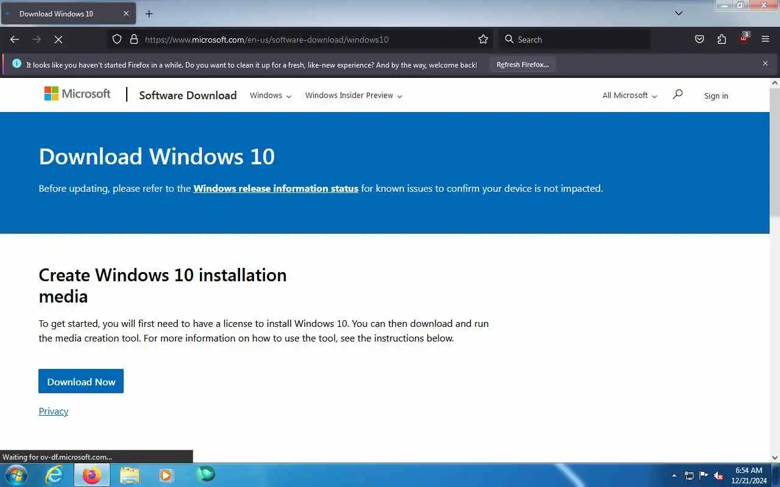Stop loading the page
Viewport: 780px width, 487px height.
coord(58,40)
